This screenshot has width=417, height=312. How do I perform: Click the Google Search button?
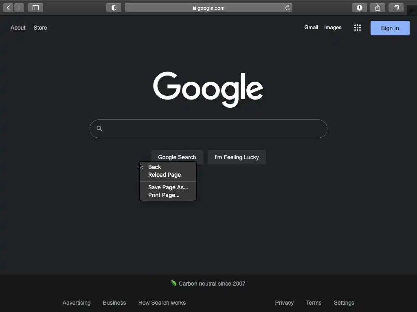177,157
